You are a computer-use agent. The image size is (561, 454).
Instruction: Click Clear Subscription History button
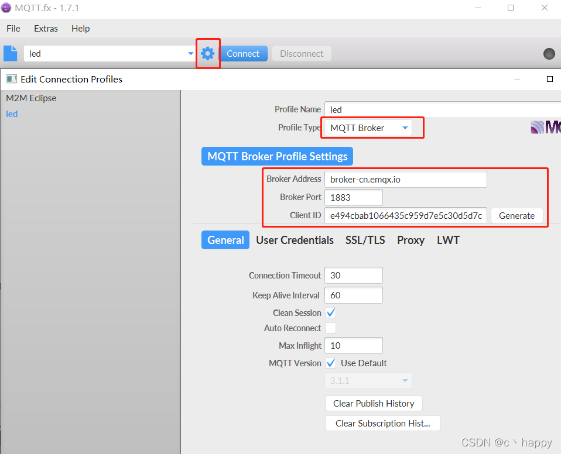coord(382,423)
